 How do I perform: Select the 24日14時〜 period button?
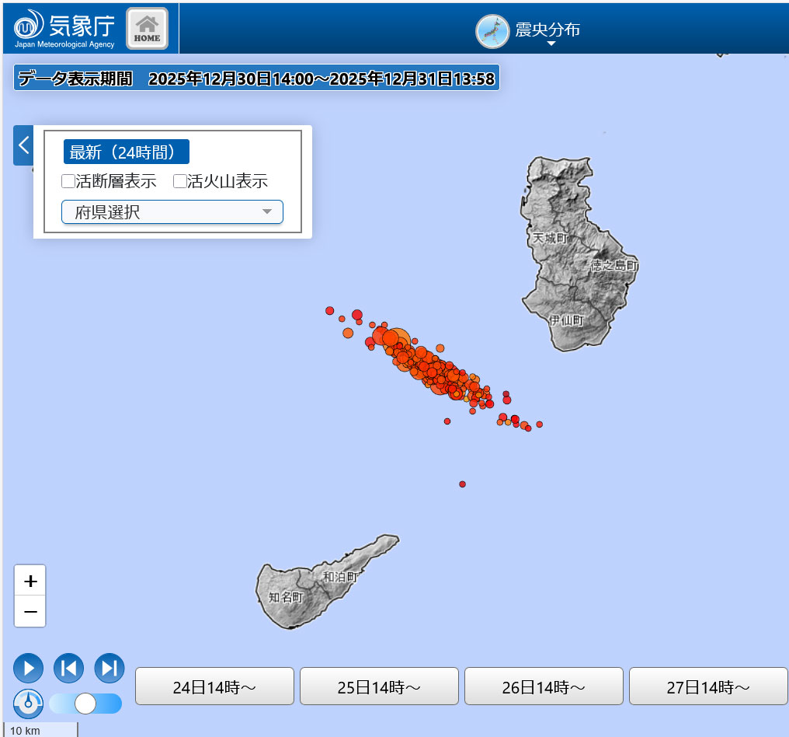[x=214, y=686]
